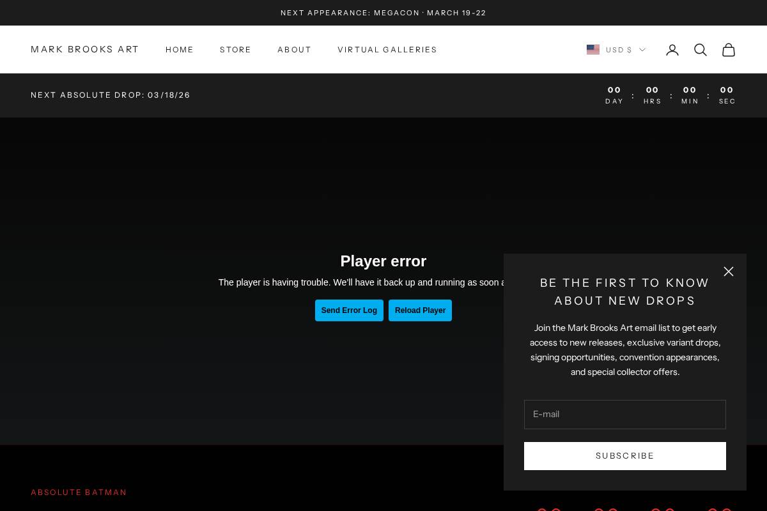Select the ABOUT menu item
The height and width of the screenshot is (511, 767).
tap(295, 49)
